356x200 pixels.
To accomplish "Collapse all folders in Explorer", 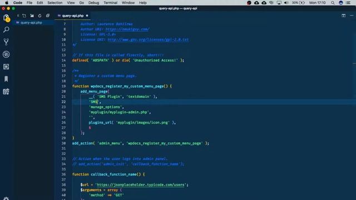I will click(47, 16).
